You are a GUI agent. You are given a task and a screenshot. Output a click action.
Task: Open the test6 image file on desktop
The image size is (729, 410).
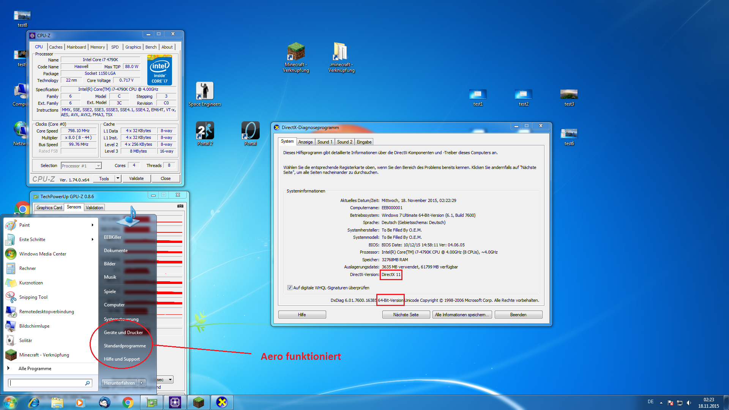(569, 137)
